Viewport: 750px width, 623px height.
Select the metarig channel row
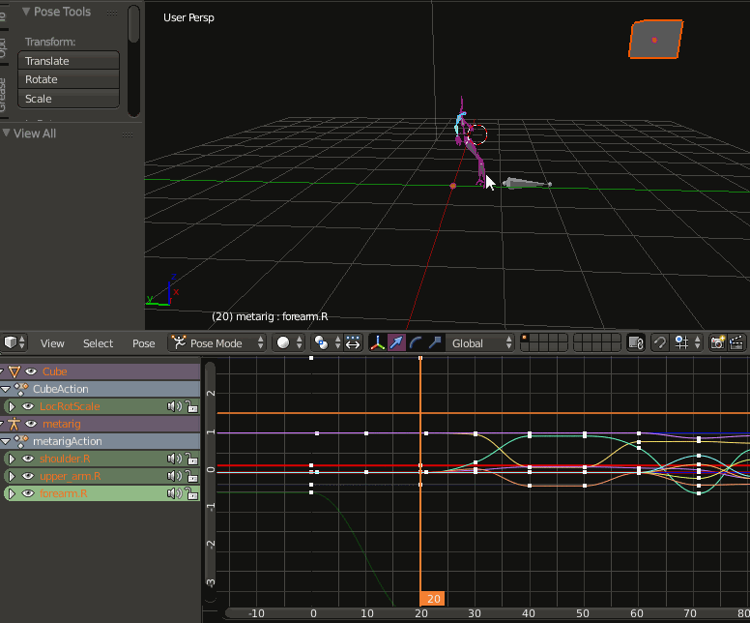100,424
